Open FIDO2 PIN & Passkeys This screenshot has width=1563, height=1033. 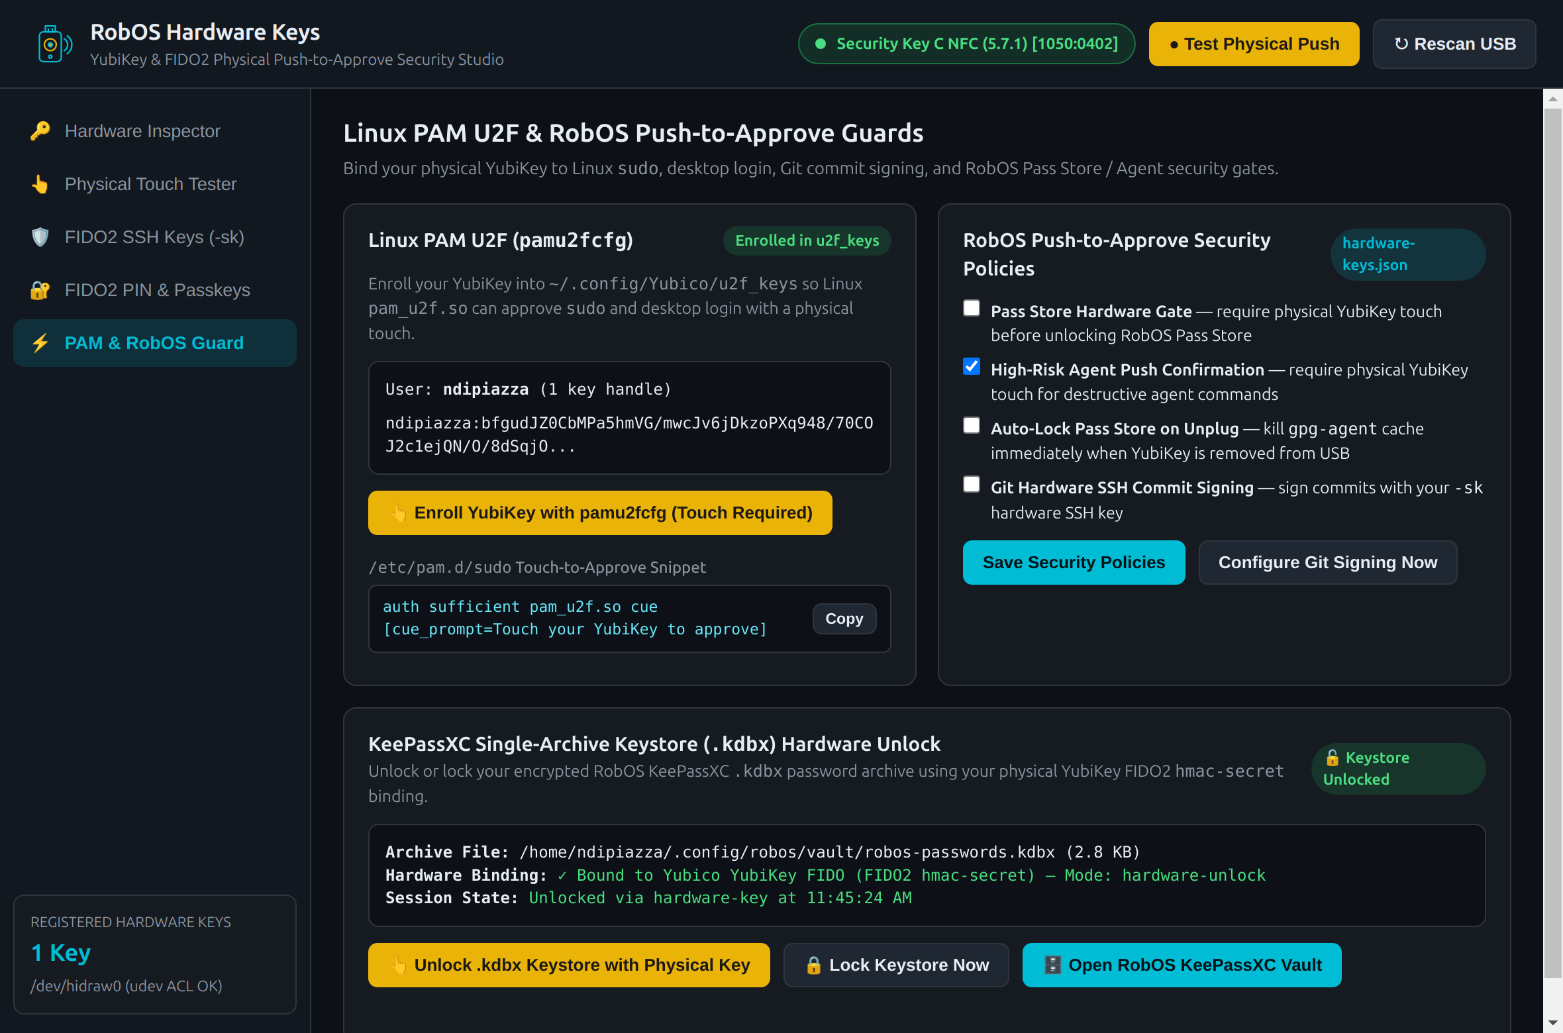click(x=155, y=290)
